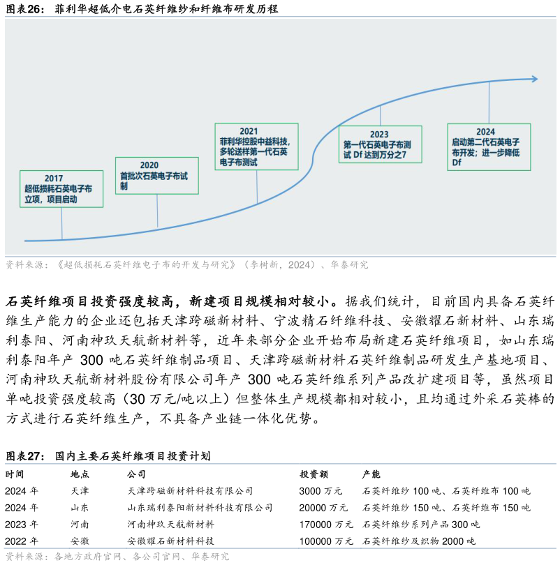This screenshot has width=560, height=565.
Task: Select the 2021 year label
Action: pyautogui.click(x=249, y=131)
